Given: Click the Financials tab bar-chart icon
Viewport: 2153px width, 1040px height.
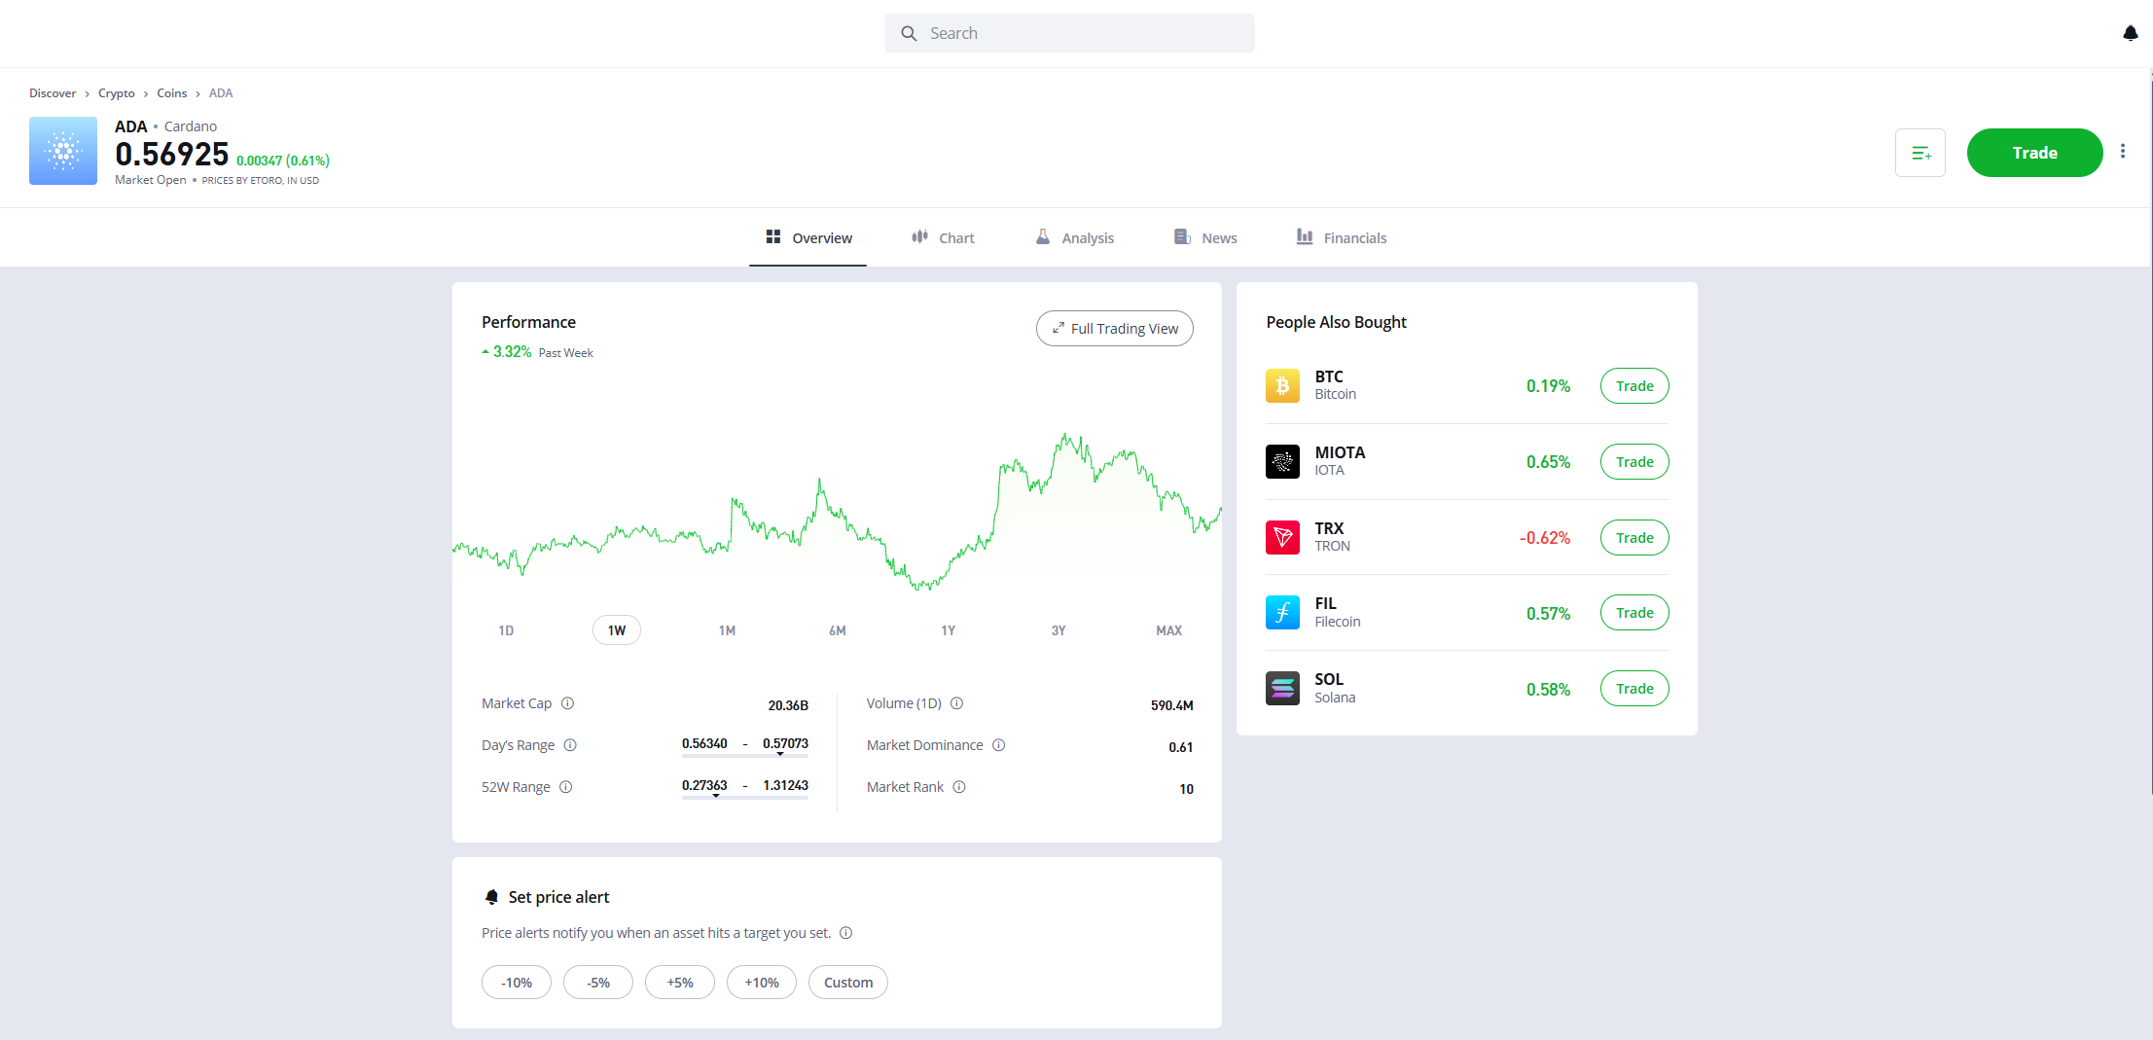Looking at the screenshot, I should coord(1305,236).
